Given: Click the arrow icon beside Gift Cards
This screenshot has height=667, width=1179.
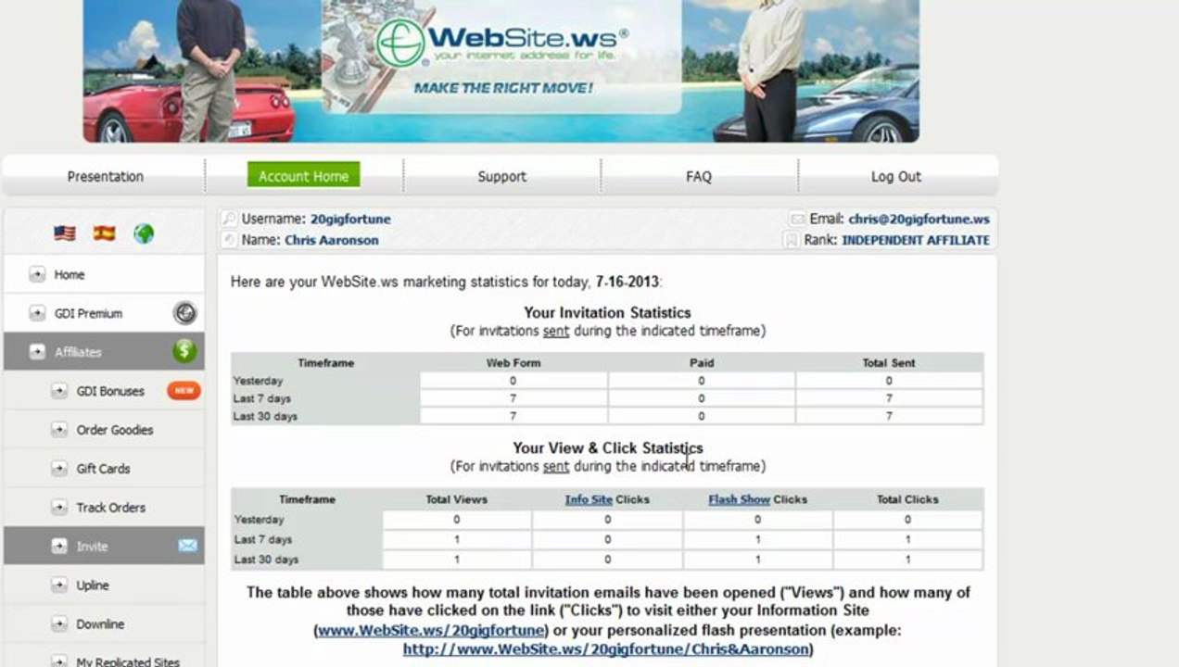Looking at the screenshot, I should (59, 469).
